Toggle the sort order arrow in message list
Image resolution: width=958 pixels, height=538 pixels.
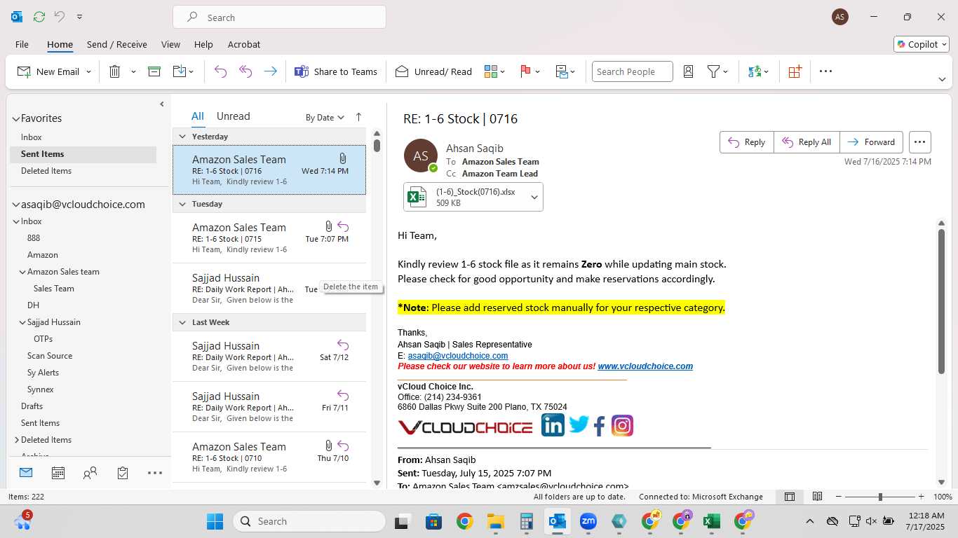pos(358,117)
